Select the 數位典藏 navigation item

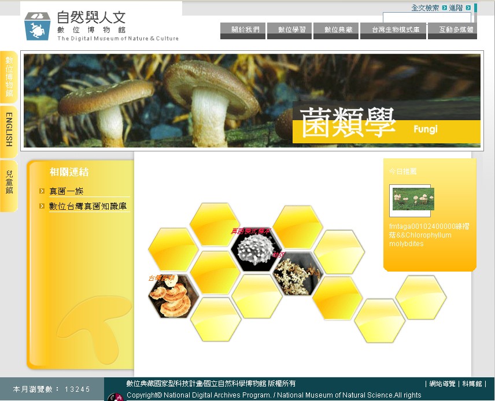click(335, 29)
